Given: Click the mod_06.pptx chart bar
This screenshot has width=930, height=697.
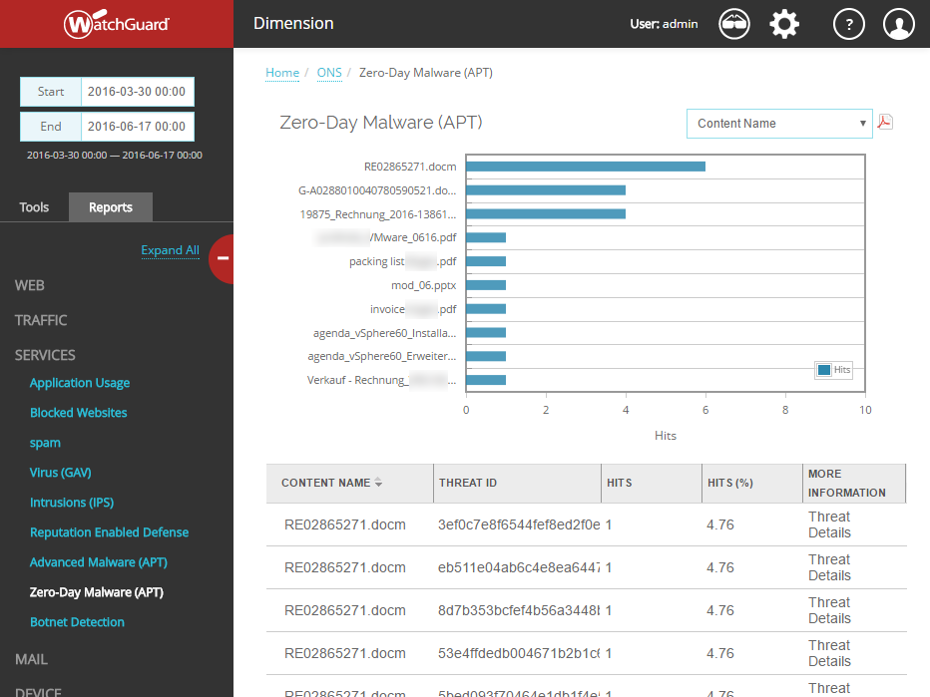Looking at the screenshot, I should [486, 285].
